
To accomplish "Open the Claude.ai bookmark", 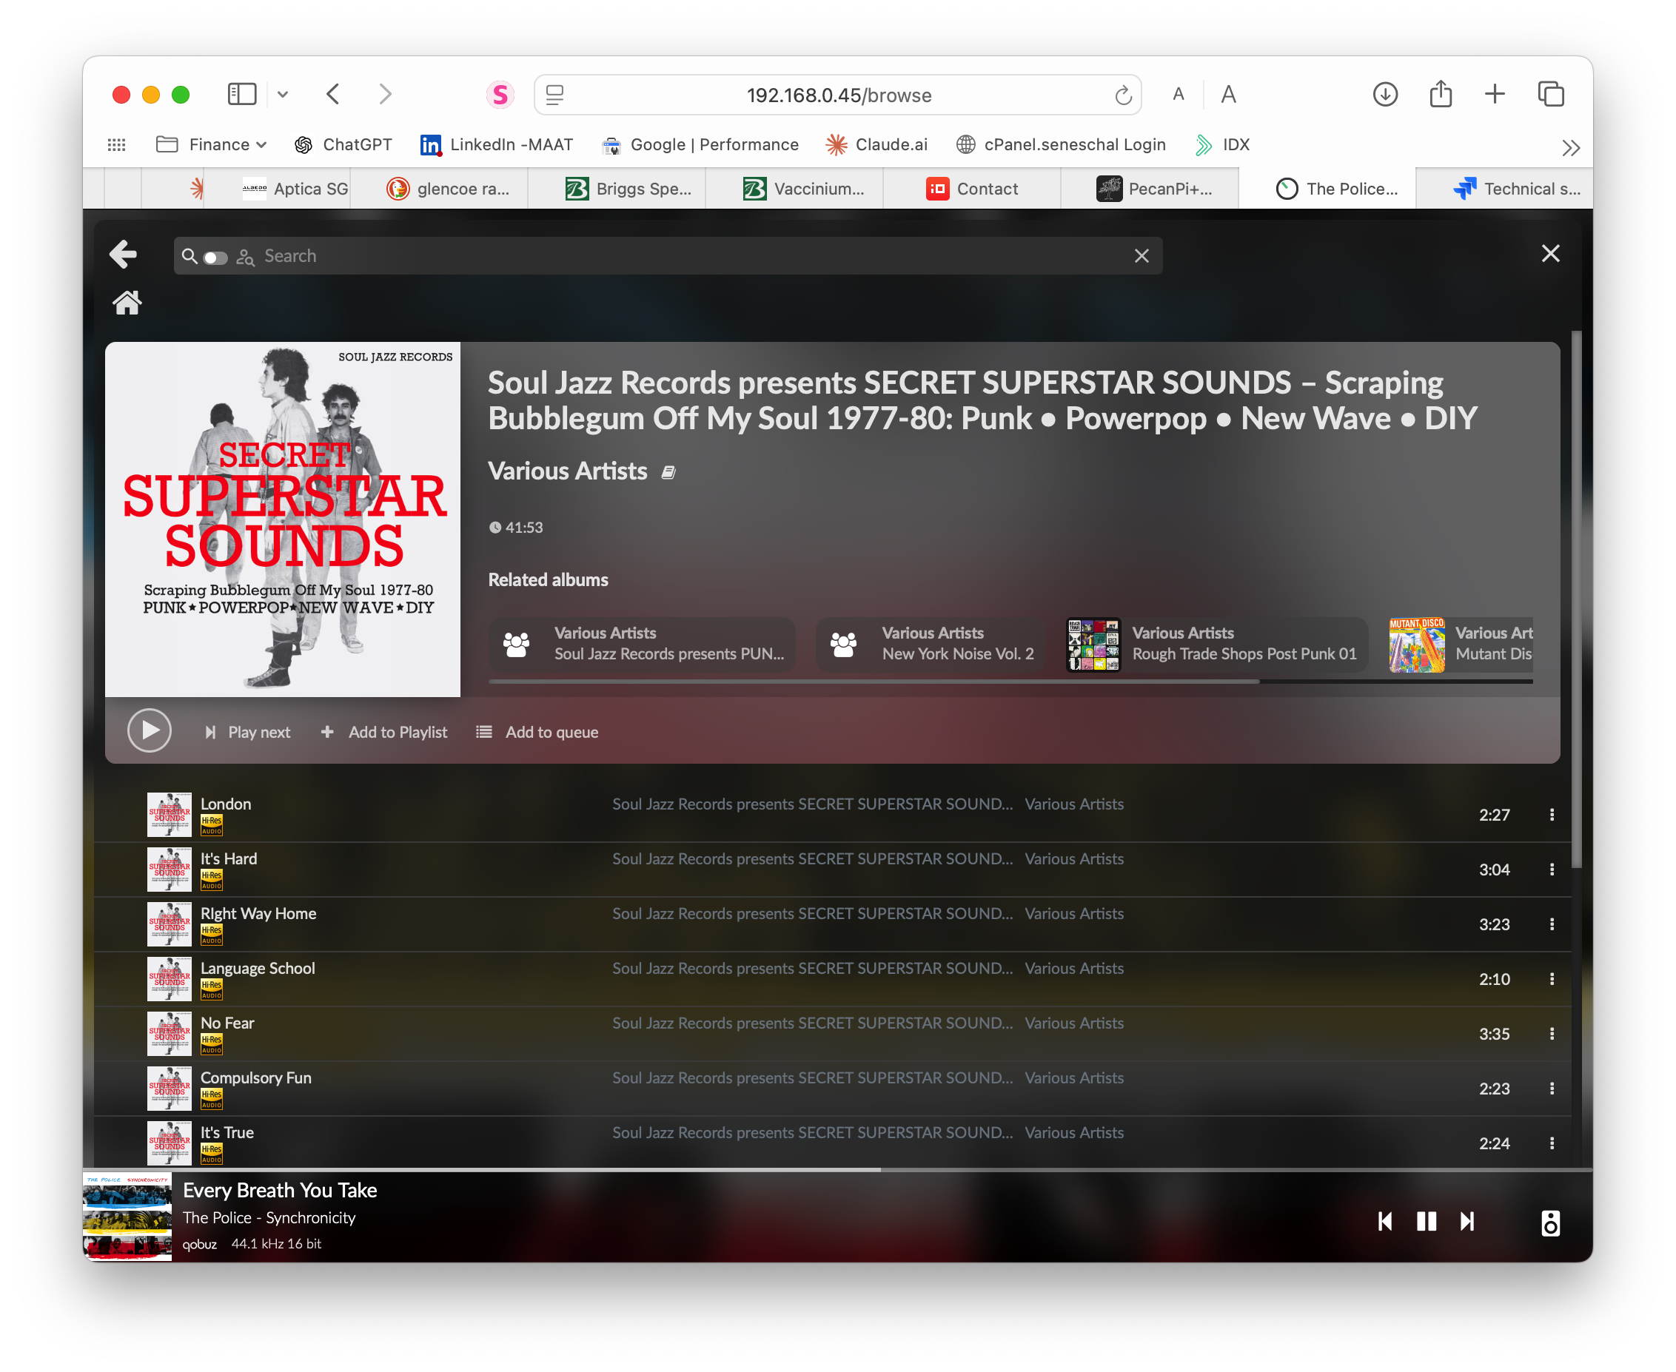I will 876,144.
